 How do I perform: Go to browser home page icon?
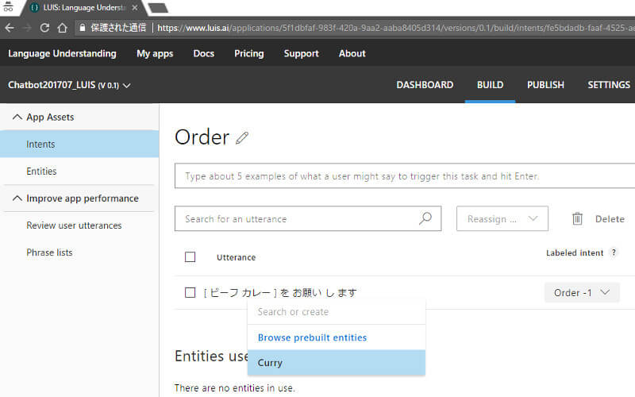click(62, 28)
